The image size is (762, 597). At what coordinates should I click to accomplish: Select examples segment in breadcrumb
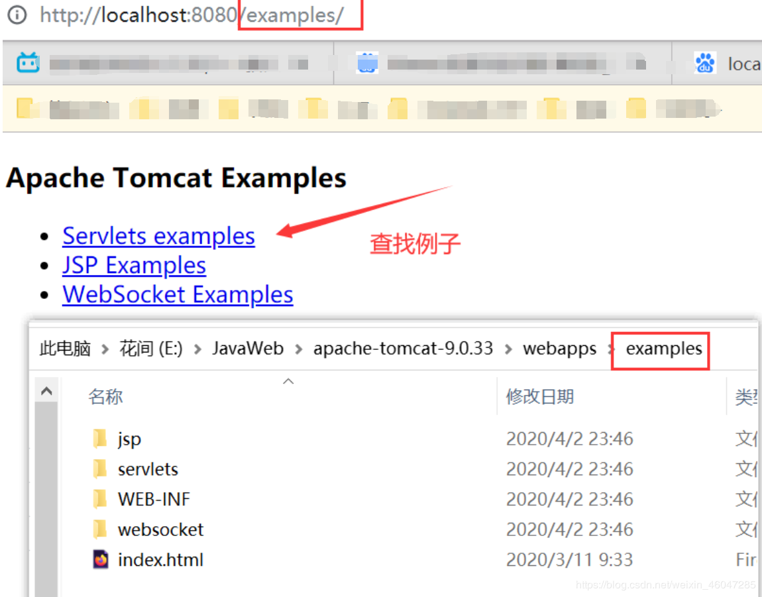pyautogui.click(x=664, y=349)
